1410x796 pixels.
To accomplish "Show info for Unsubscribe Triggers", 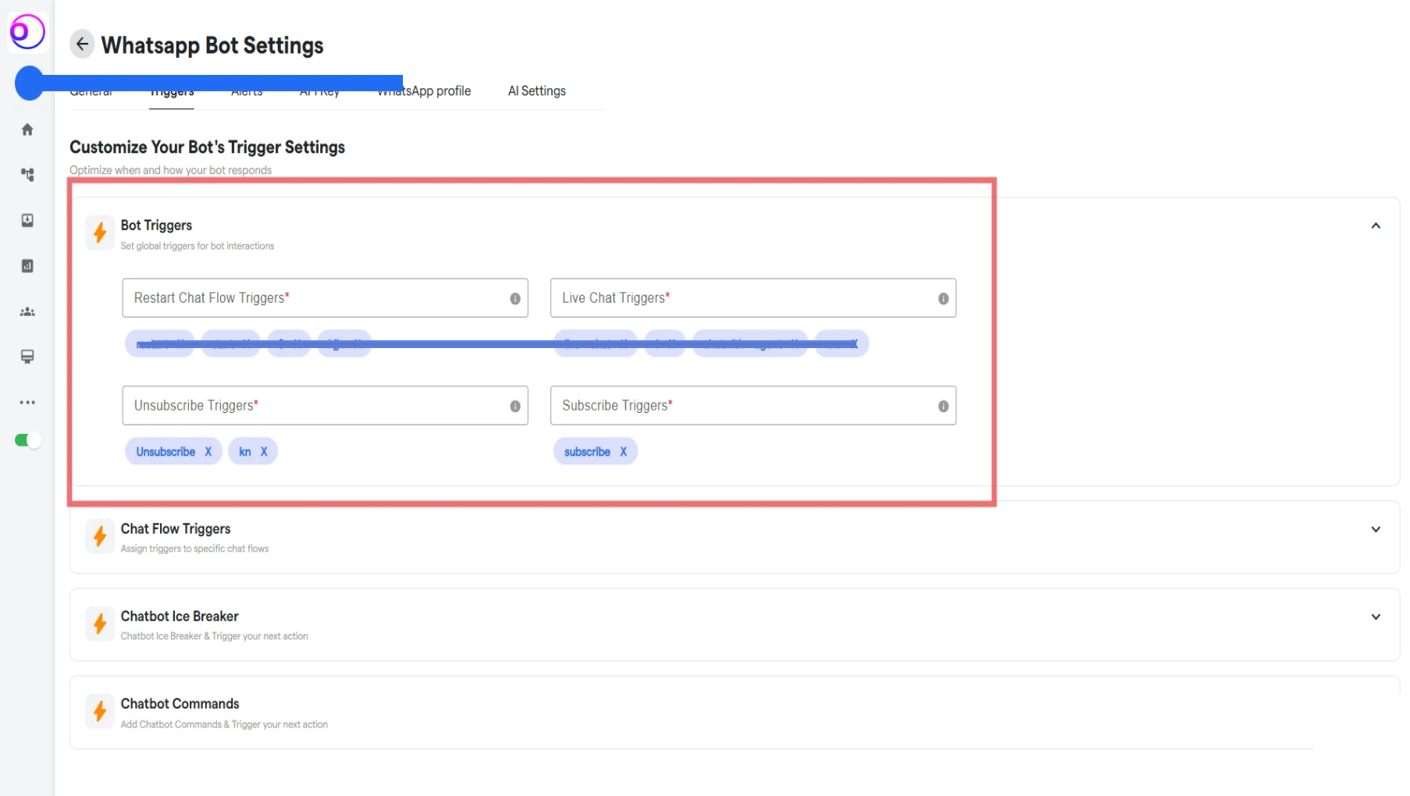I will click(x=515, y=407).
